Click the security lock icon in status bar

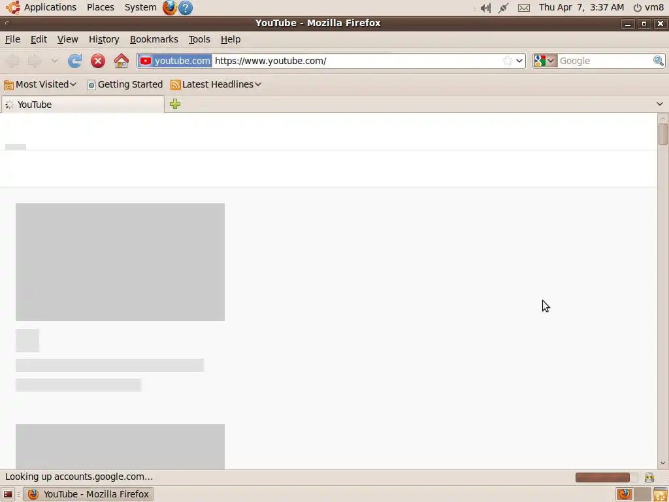point(649,477)
